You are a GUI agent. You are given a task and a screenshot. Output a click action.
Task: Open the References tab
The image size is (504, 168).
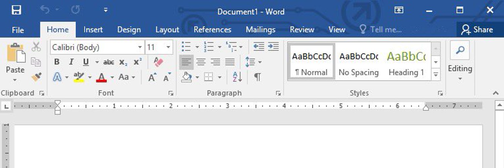[x=212, y=30]
